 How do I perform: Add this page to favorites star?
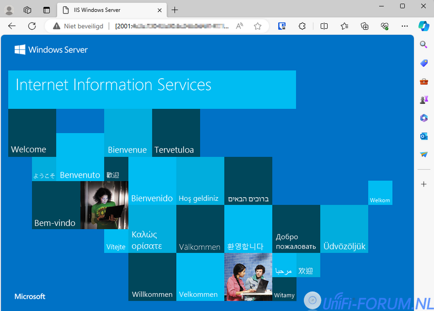[x=258, y=26]
